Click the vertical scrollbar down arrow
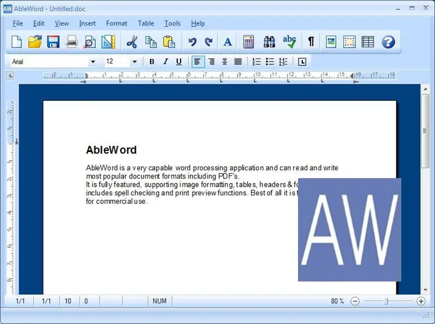 tap(425, 290)
